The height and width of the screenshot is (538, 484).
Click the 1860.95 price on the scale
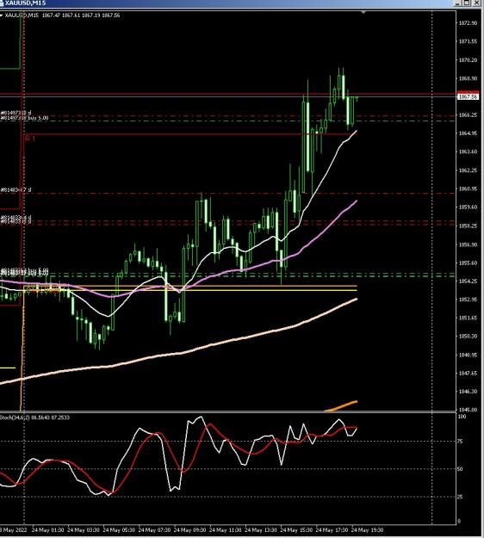coord(468,189)
